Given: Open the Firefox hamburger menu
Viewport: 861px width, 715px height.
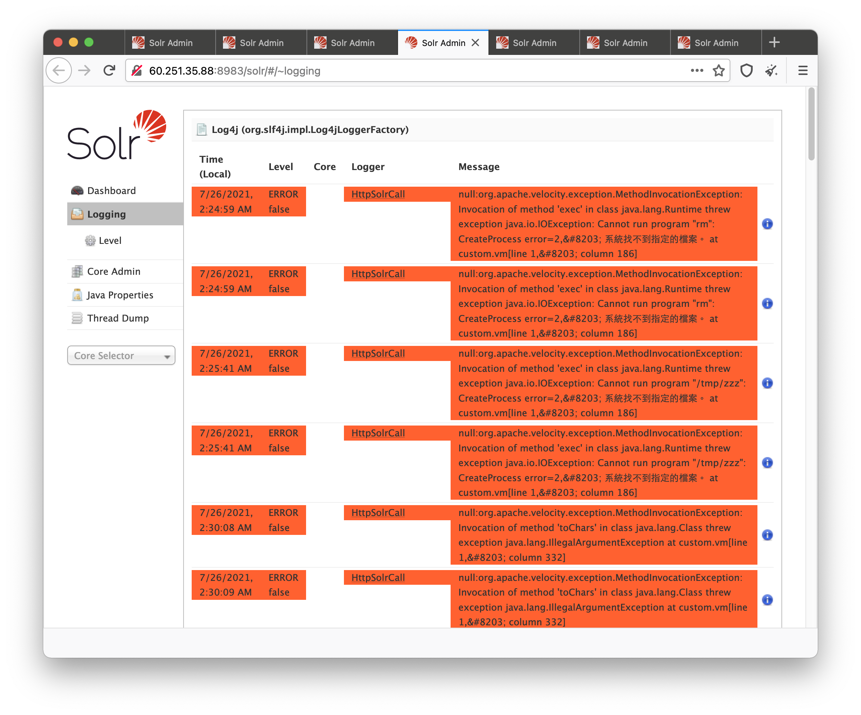Looking at the screenshot, I should 802,70.
